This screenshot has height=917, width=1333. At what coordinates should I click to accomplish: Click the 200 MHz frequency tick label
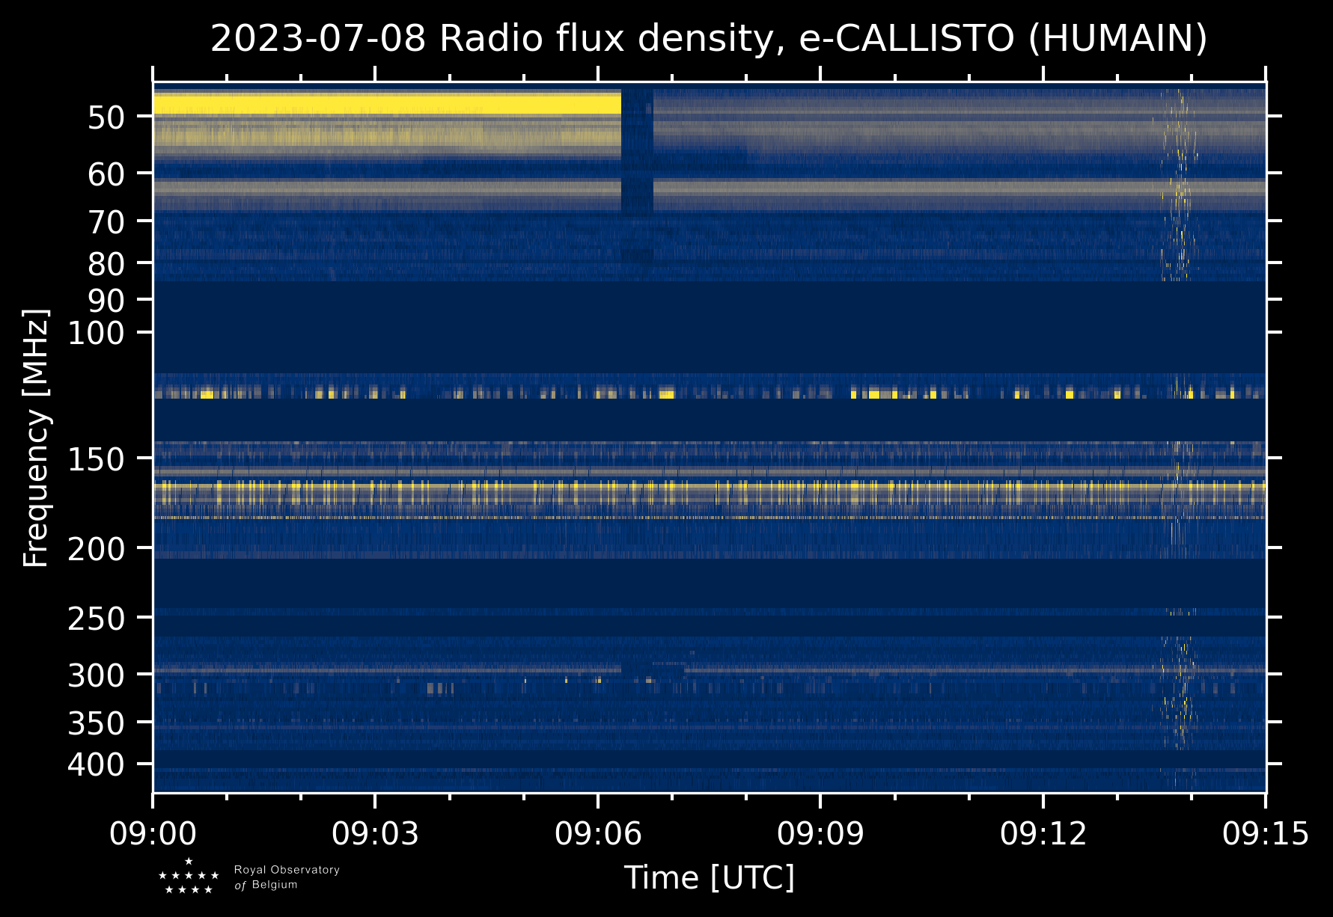click(96, 550)
